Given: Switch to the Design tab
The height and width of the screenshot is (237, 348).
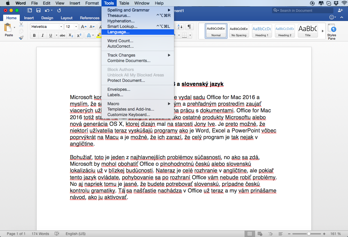Looking at the screenshot, I should pyautogui.click(x=47, y=18).
